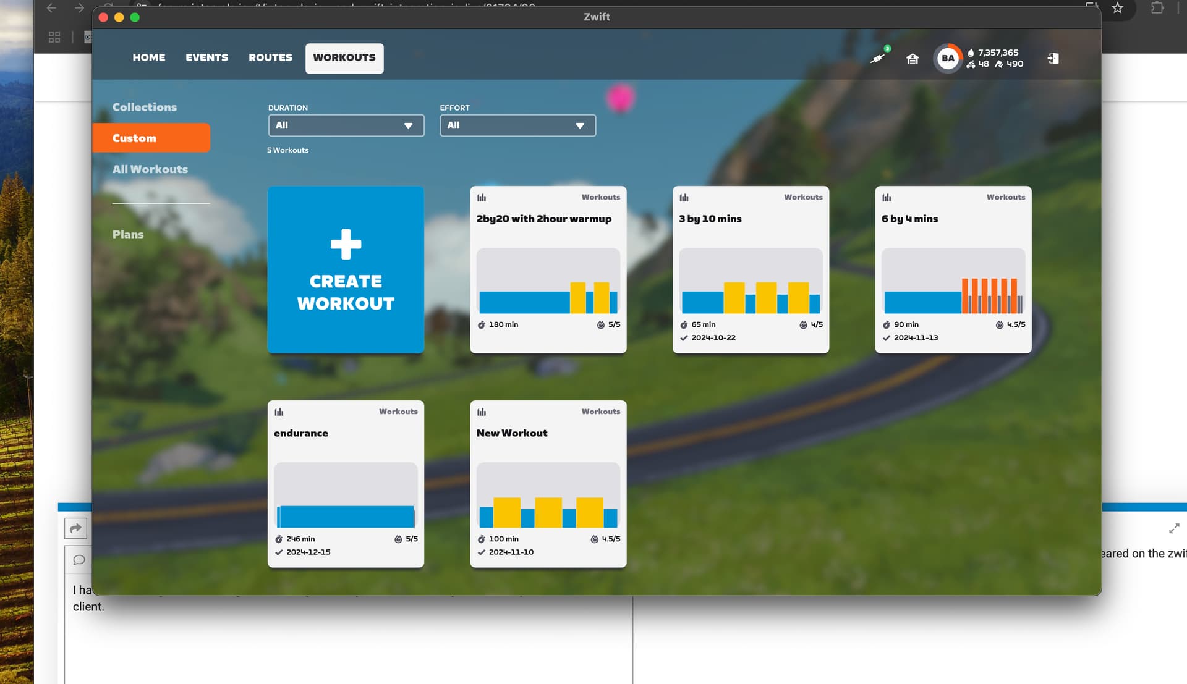The width and height of the screenshot is (1187, 684).
Task: Open the Effort filter dropdown
Action: tap(518, 125)
